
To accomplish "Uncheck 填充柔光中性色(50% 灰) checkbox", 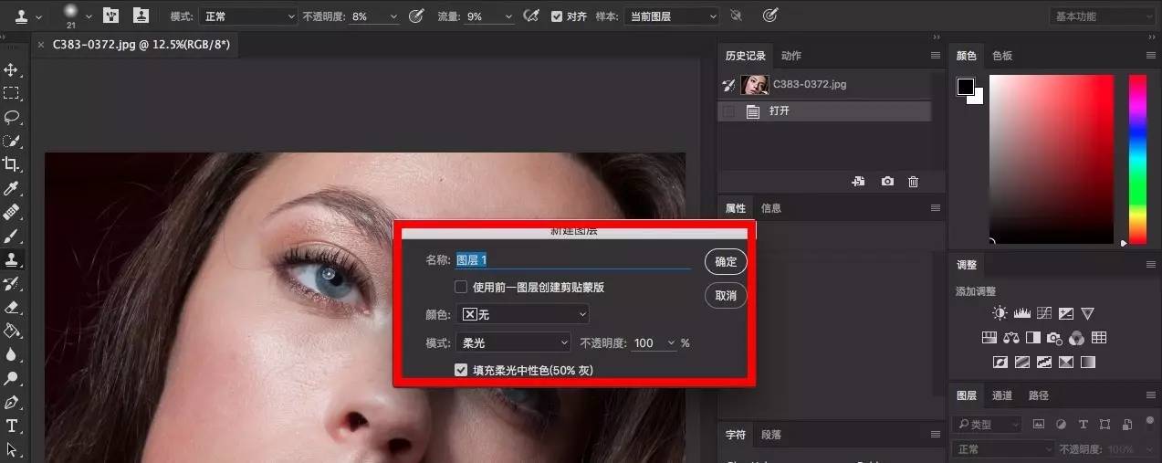I will pos(461,371).
